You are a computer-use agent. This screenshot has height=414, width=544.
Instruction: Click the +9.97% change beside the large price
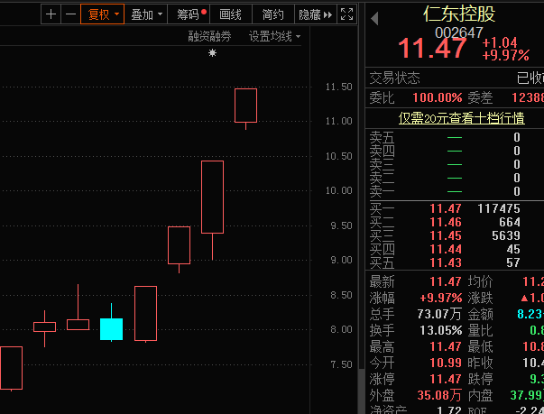click(x=505, y=55)
